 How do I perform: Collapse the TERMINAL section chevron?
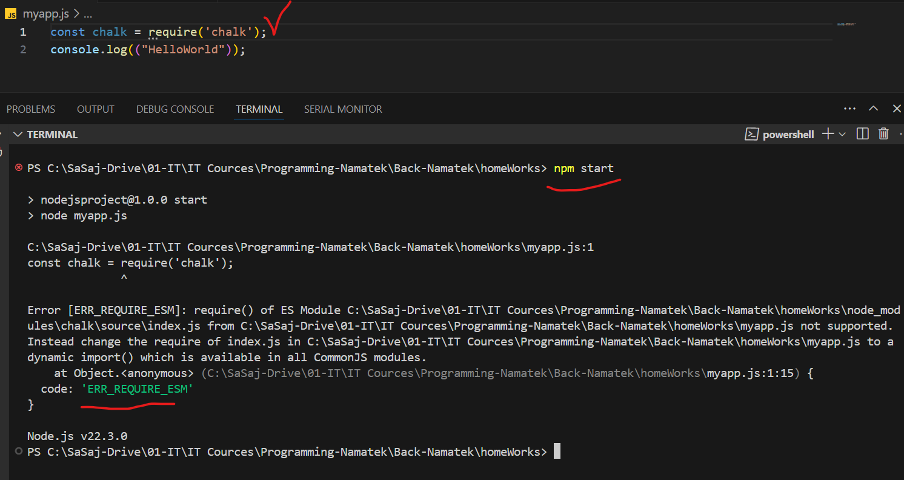(x=18, y=135)
